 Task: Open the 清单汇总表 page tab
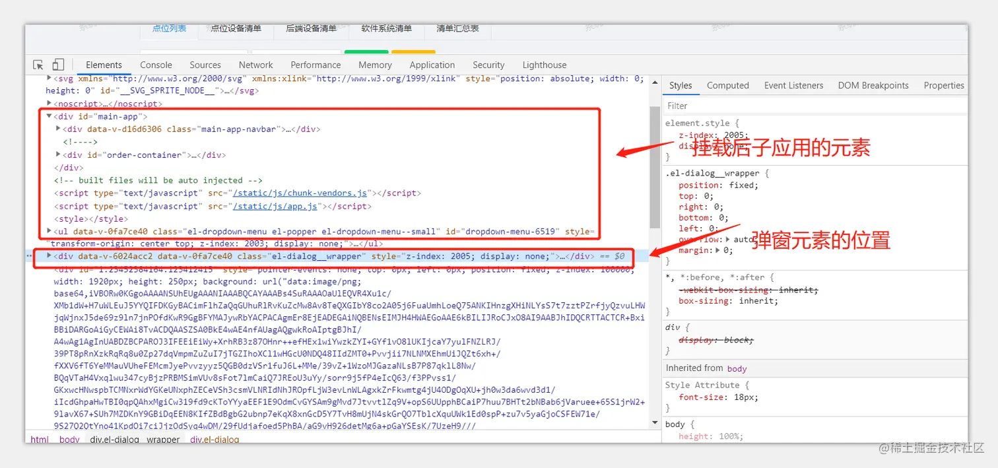tap(457, 28)
